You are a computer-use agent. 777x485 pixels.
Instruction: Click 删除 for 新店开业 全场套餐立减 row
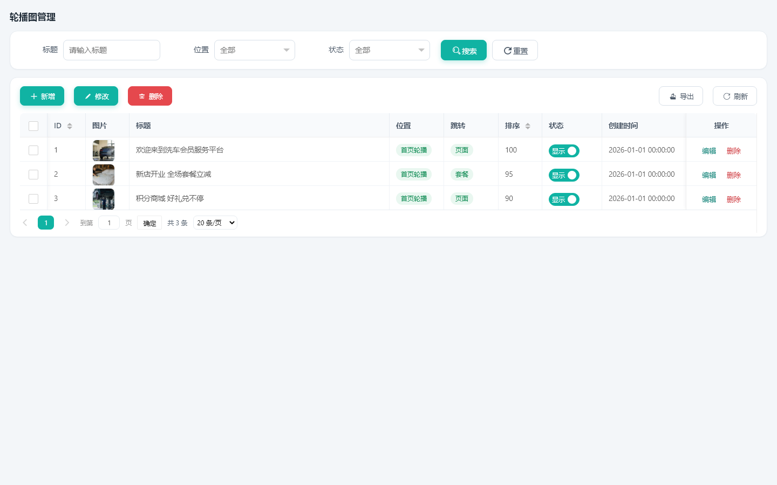pyautogui.click(x=734, y=175)
